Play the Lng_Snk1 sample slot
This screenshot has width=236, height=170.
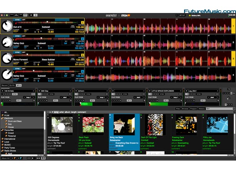point(186,91)
